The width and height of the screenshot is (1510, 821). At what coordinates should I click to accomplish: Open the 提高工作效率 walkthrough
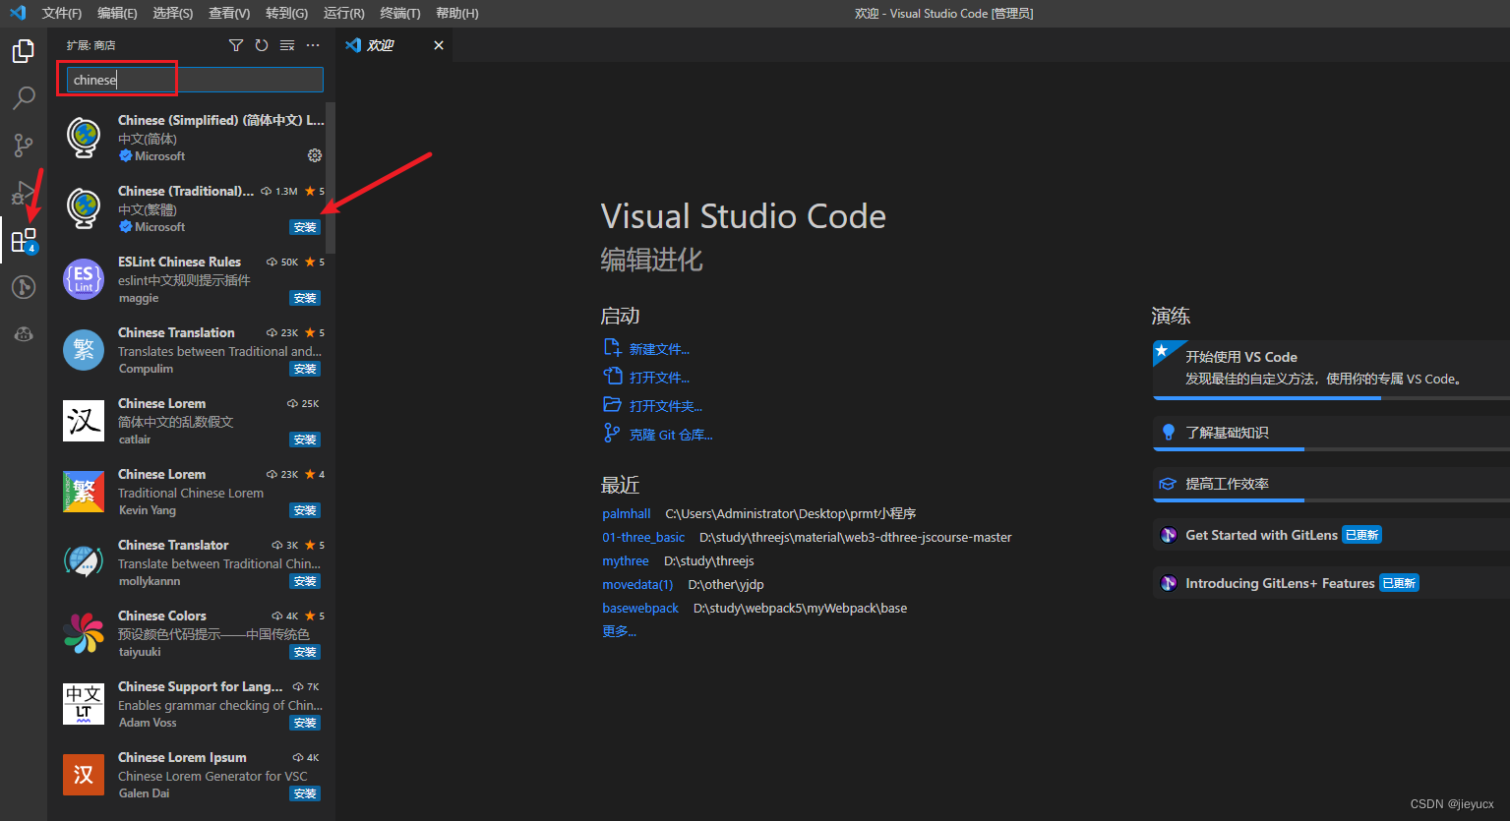[x=1331, y=485]
